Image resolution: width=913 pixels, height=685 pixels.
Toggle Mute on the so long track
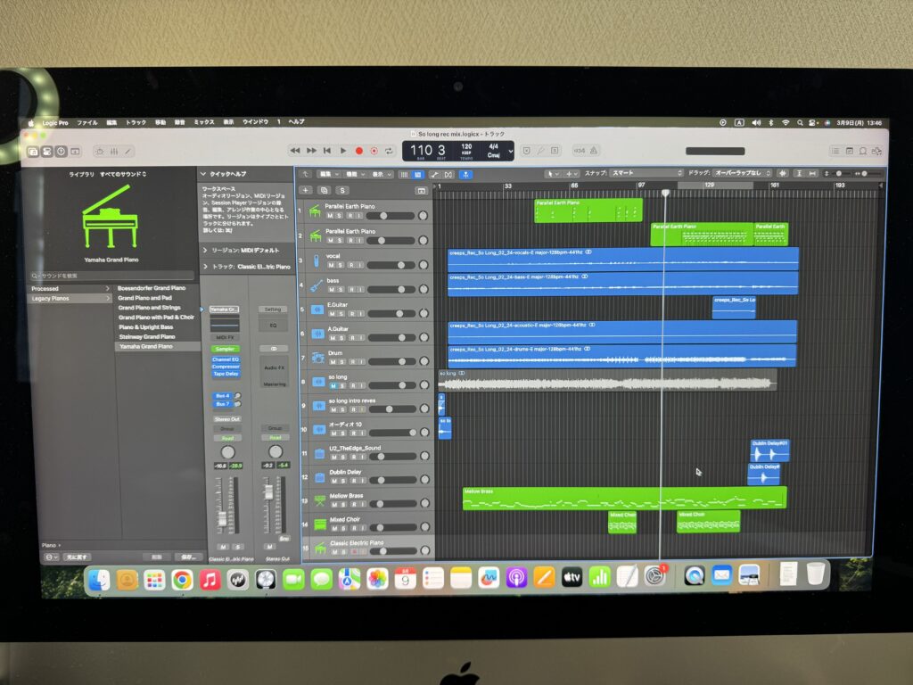[333, 385]
